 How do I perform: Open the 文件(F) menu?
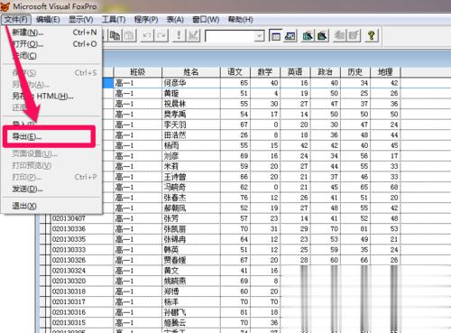pos(16,20)
